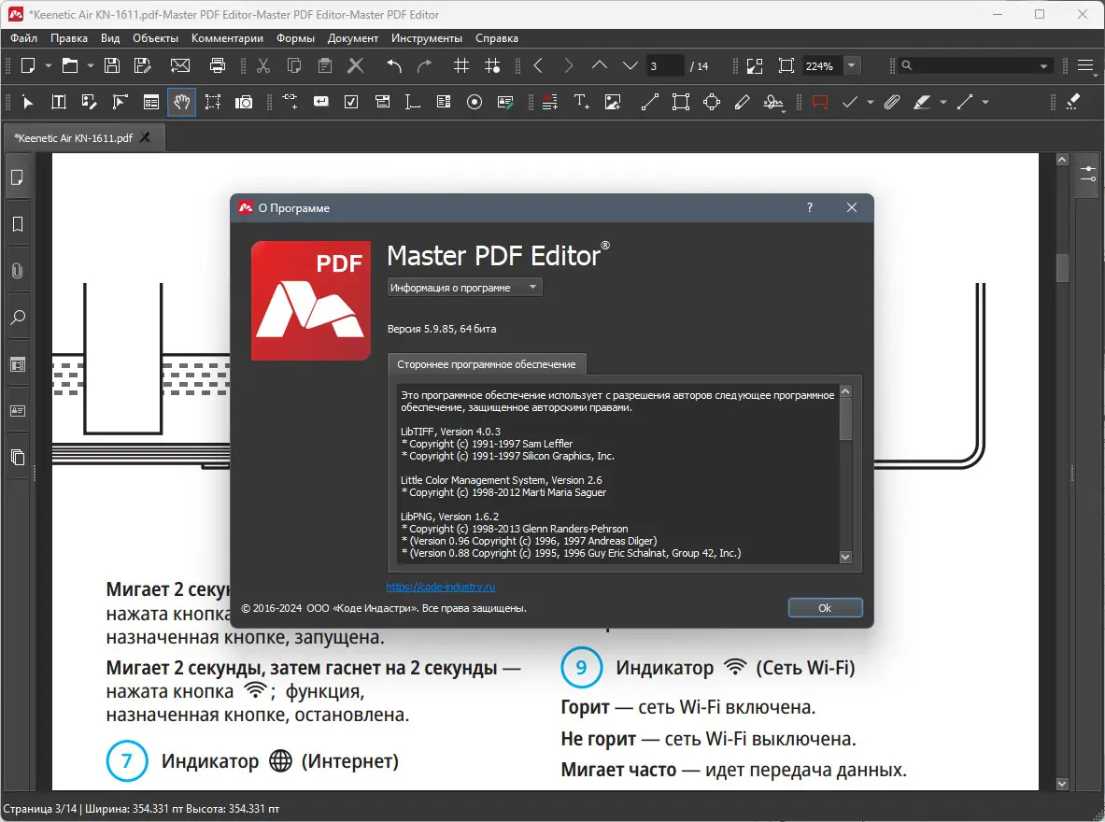The width and height of the screenshot is (1105, 822).
Task: Activate the Hand pan tool
Action: pyautogui.click(x=182, y=102)
